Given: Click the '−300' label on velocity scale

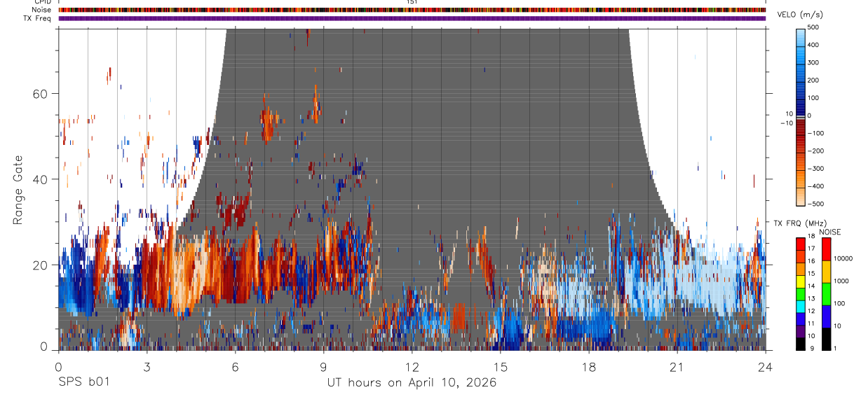Looking at the screenshot, I should click(816, 168).
